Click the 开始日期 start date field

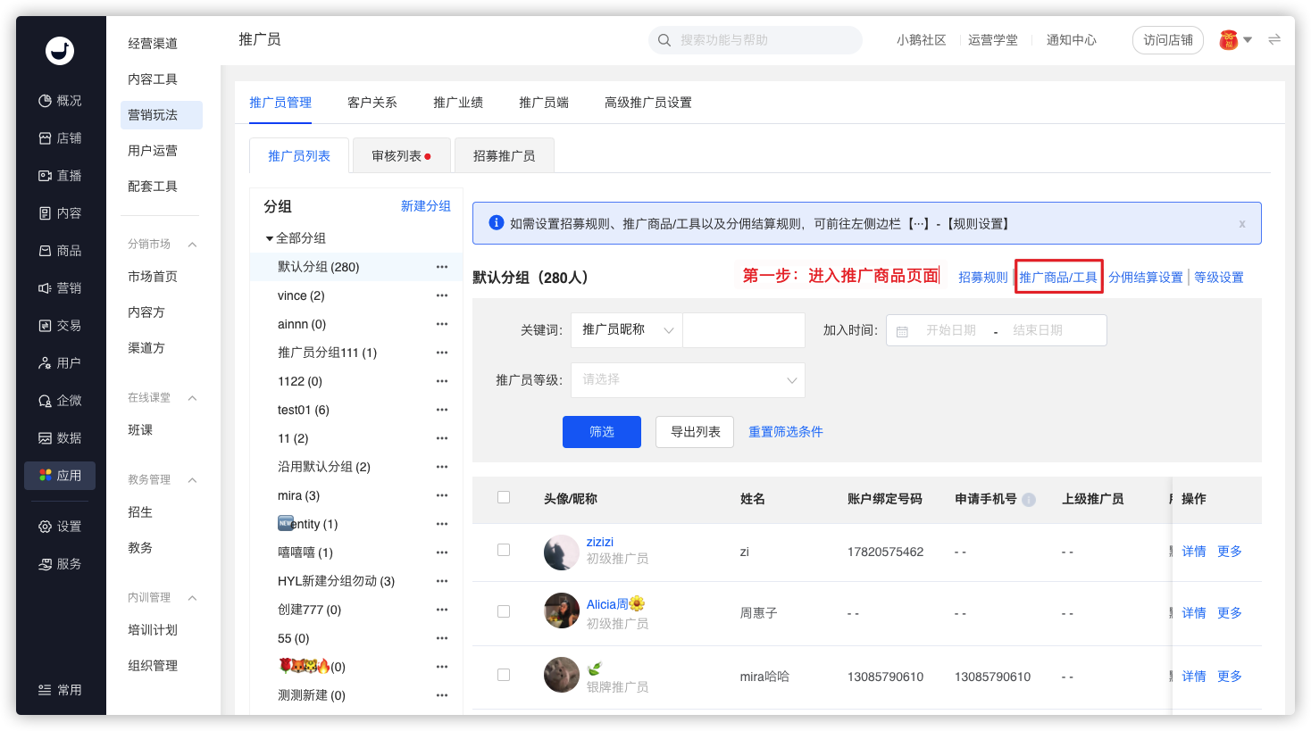click(950, 330)
